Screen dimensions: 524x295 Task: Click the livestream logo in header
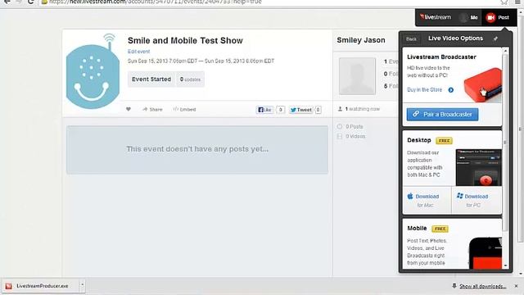[x=436, y=17]
